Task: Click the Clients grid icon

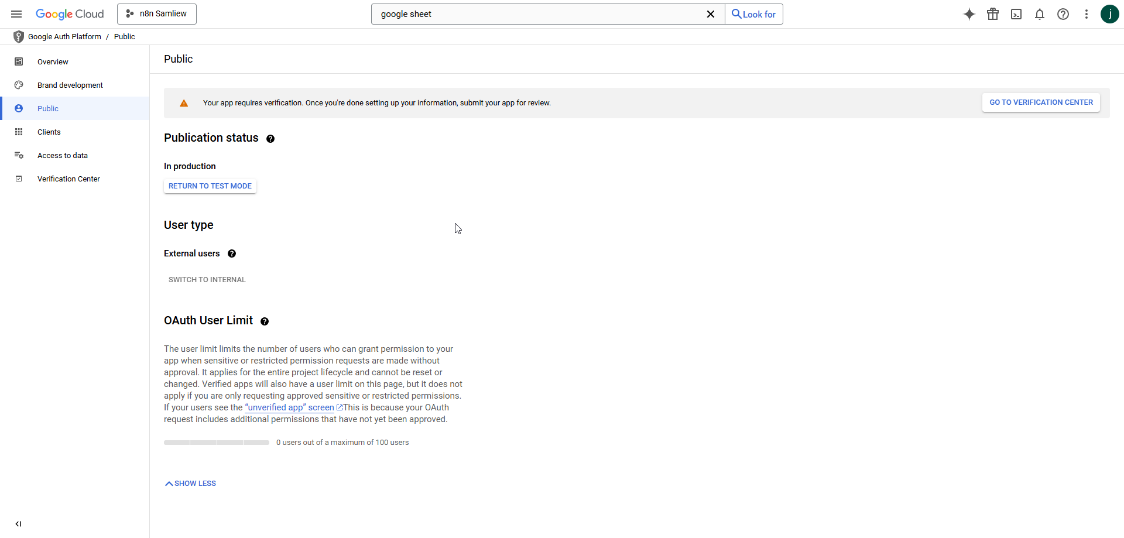Action: (19, 132)
